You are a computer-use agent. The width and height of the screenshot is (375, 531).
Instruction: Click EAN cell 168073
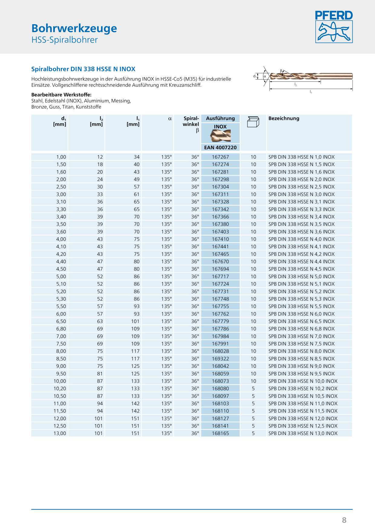click(x=220, y=381)
